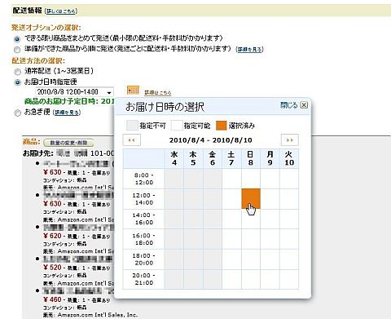Image resolution: width=391 pixels, height=319 pixels.
Task: Pick Tuesday 10 slot 14:00-16:00
Action: (x=289, y=219)
